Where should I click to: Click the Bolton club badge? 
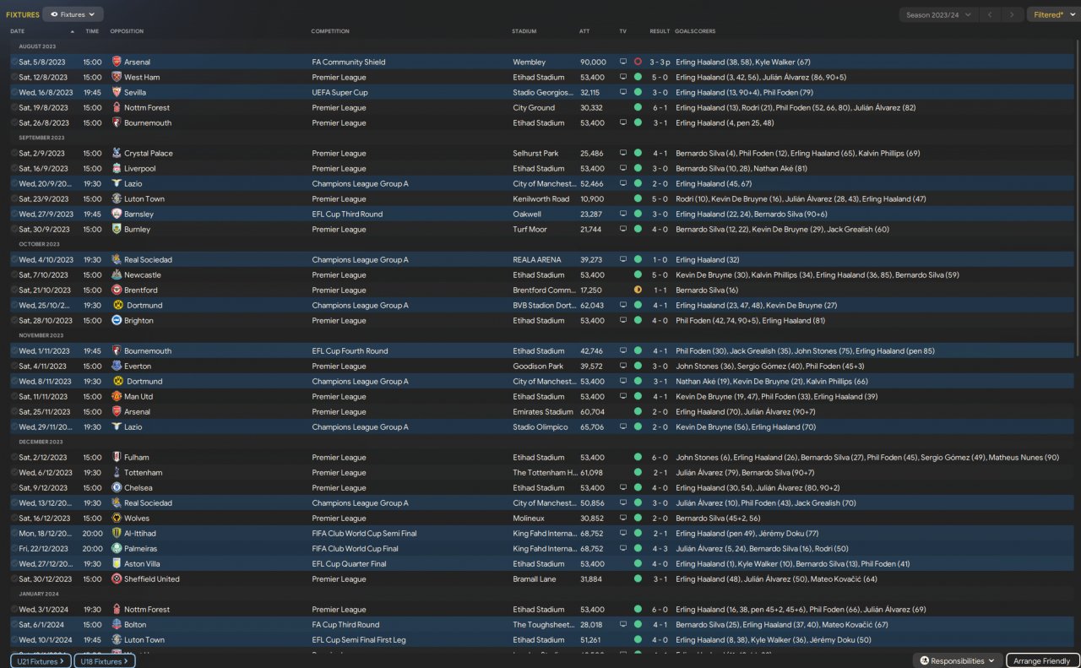click(117, 624)
